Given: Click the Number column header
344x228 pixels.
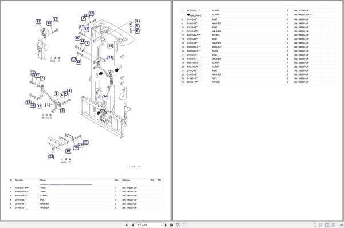Looking at the screenshot, I should pos(19,180).
